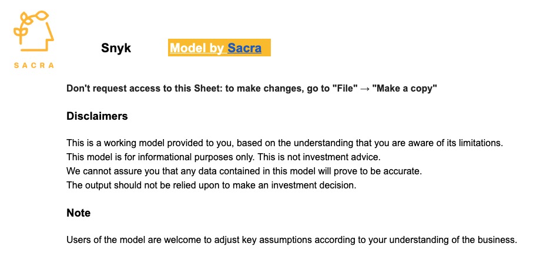Viewport: 540px width, 270px height.
Task: Click "This model is for informational purposes only"
Action: tap(161, 157)
